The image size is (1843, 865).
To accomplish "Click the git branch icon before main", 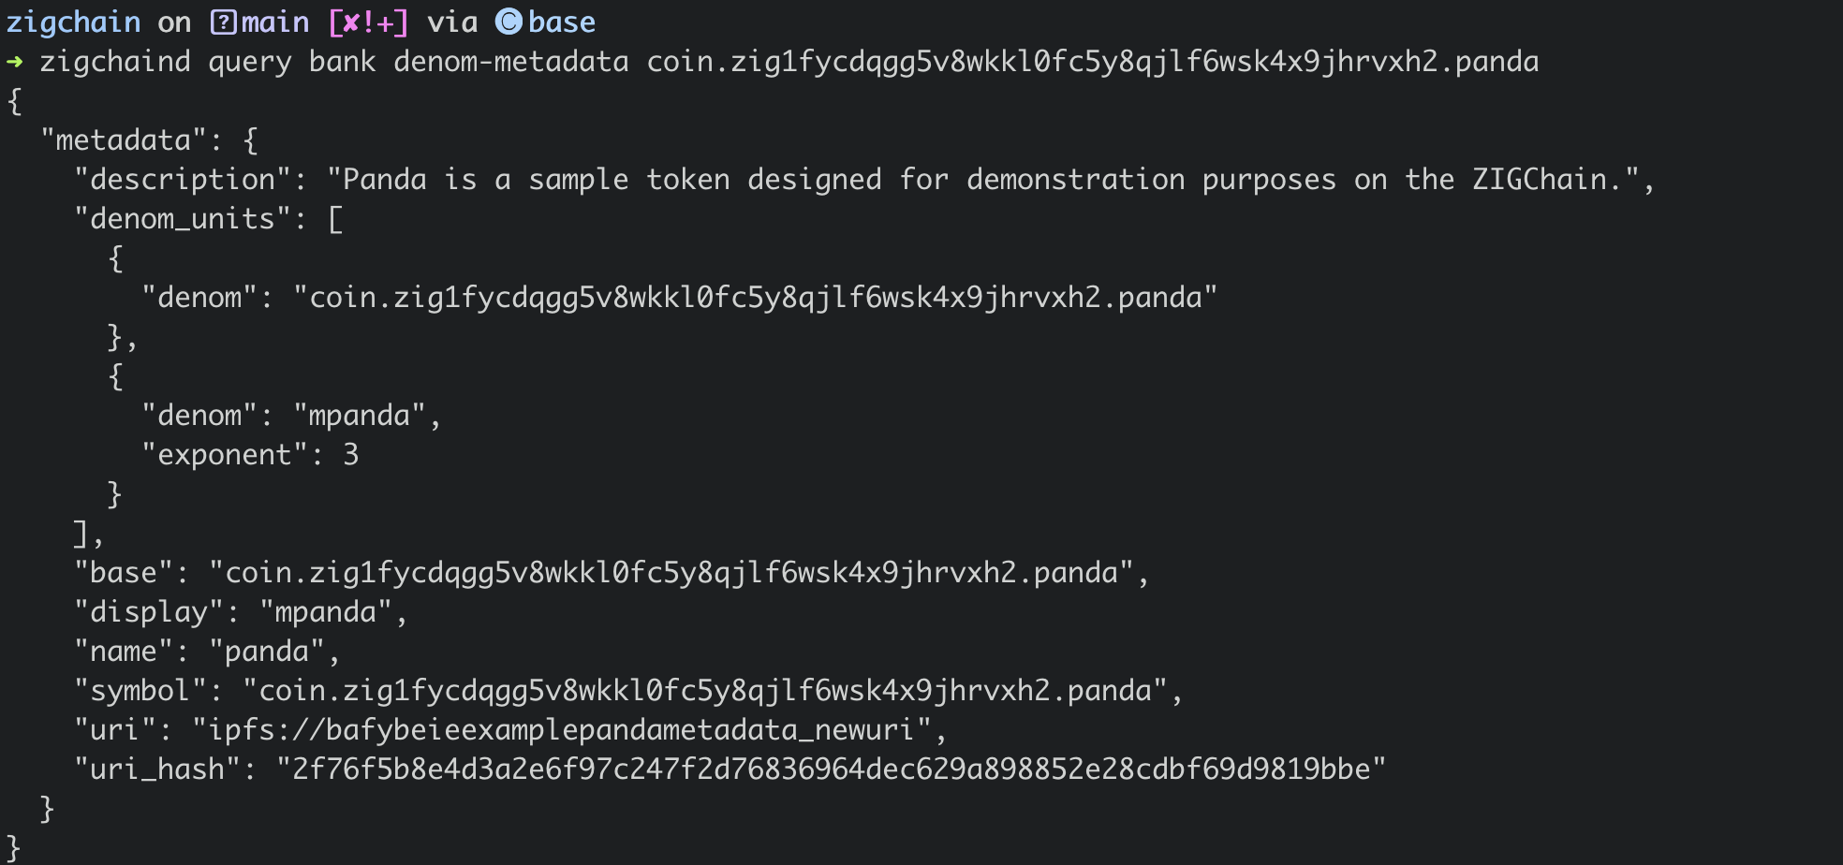I will [224, 22].
